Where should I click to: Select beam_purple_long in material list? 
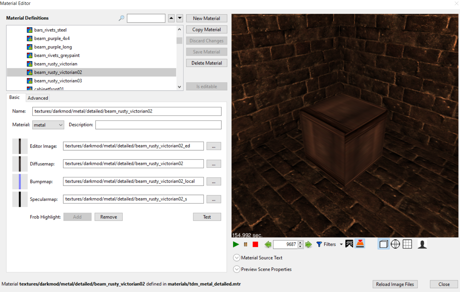point(53,47)
